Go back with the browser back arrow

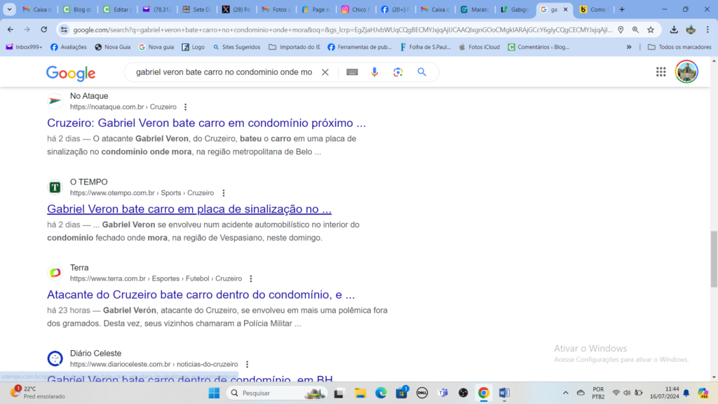point(10,29)
